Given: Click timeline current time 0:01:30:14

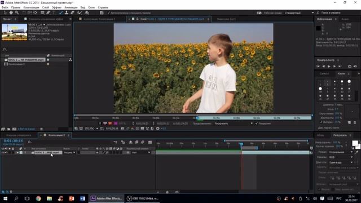Looking at the screenshot, I should 13,140.
